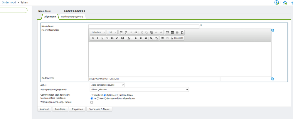
Task: Toggle Italic formatting
Action: point(97,38)
